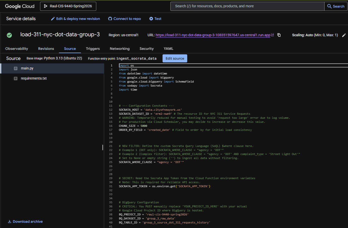The image size is (348, 228).
Task: Click the SOCRATA_HOST assignment line
Action: pos(150,110)
